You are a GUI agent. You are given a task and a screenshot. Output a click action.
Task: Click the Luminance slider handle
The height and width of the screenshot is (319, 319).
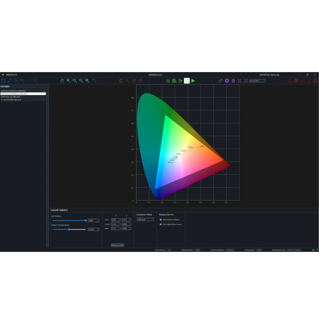pos(86,221)
